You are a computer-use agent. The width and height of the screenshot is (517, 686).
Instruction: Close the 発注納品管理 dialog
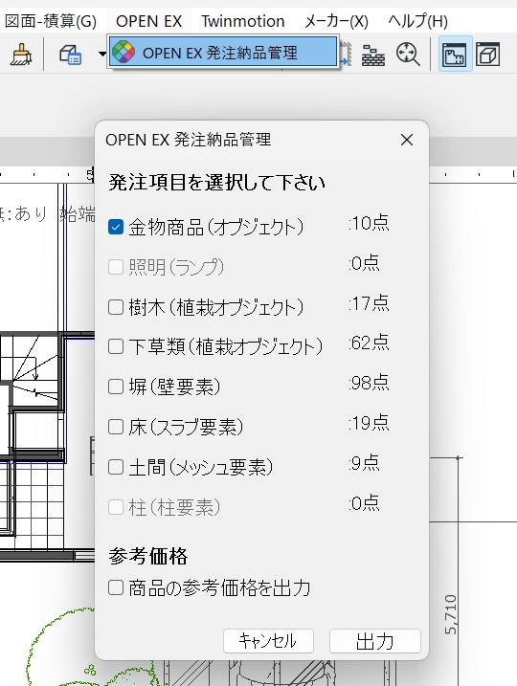407,140
